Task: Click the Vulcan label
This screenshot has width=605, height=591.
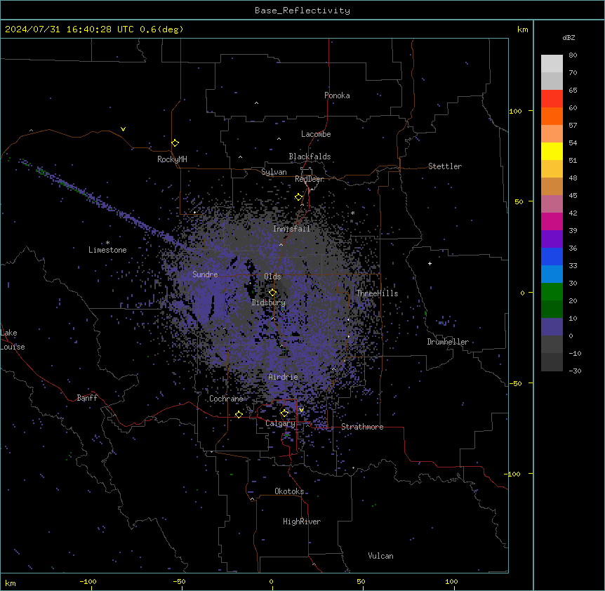Action: coord(381,556)
